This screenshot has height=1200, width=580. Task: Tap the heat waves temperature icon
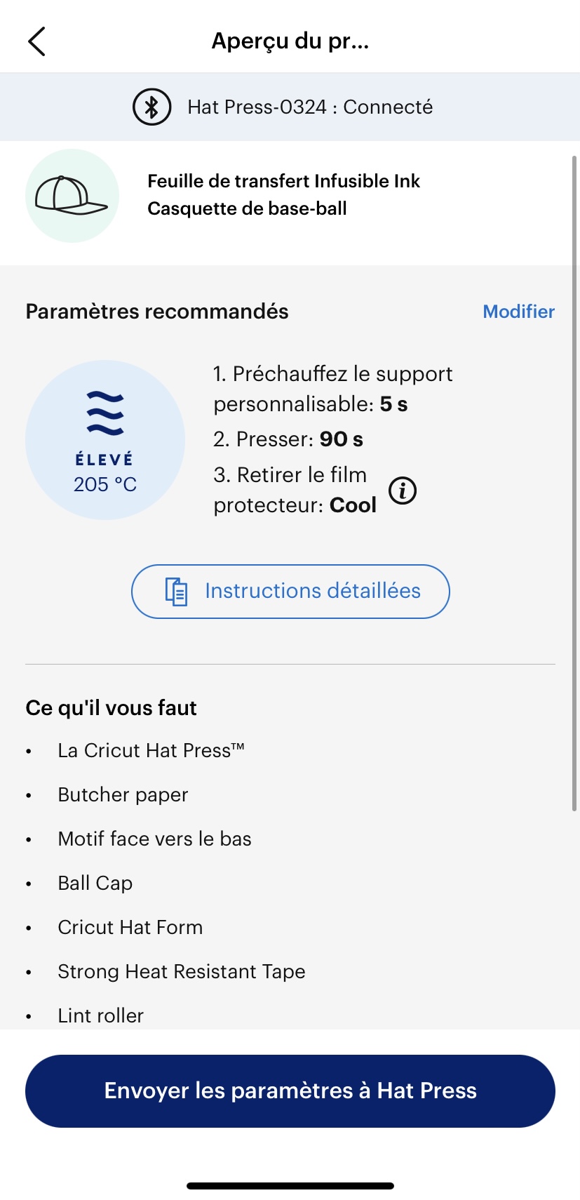click(105, 413)
